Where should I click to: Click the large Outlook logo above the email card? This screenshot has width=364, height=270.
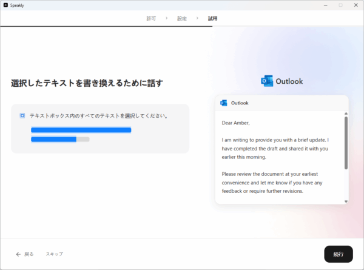click(267, 81)
